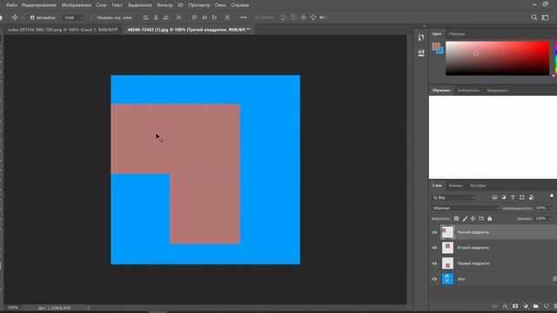Viewport: 557px width, 313px height.
Task: Switch to the Контуры tab
Action: coord(478,185)
